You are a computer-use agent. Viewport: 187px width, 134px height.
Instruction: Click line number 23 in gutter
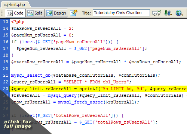point(6,89)
